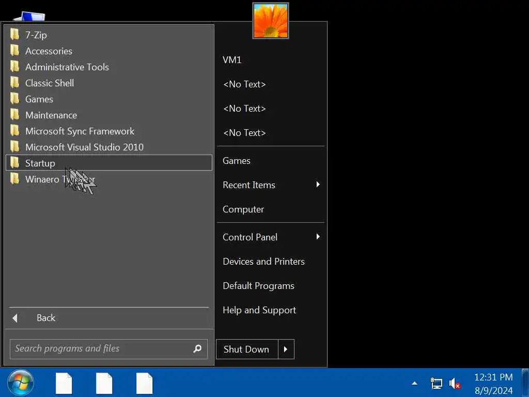
Task: Open the Microsoft Sync Framework label
Action: 80,131
